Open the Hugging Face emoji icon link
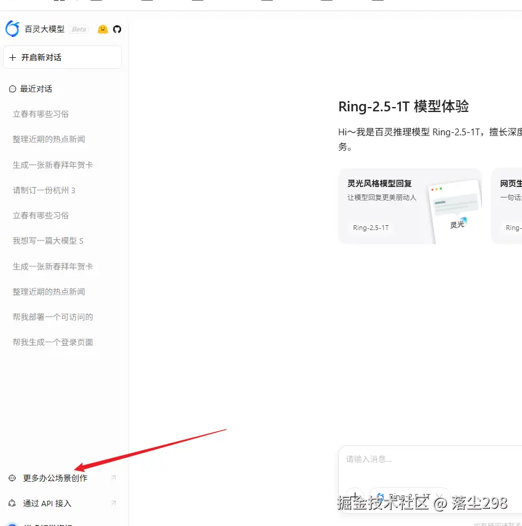Image resolution: width=522 pixels, height=526 pixels. pos(103,30)
